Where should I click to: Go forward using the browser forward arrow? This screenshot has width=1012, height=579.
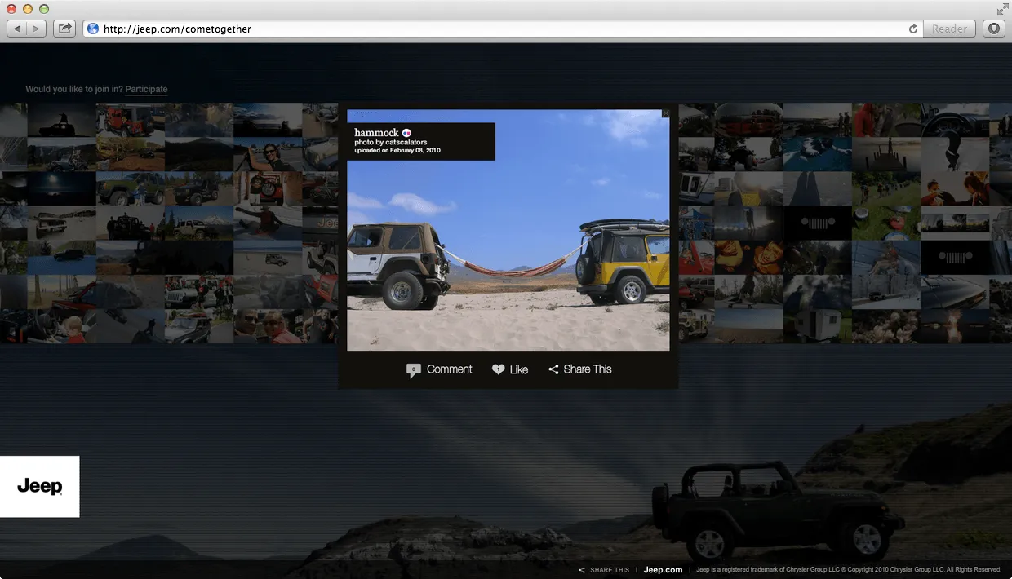tap(37, 29)
